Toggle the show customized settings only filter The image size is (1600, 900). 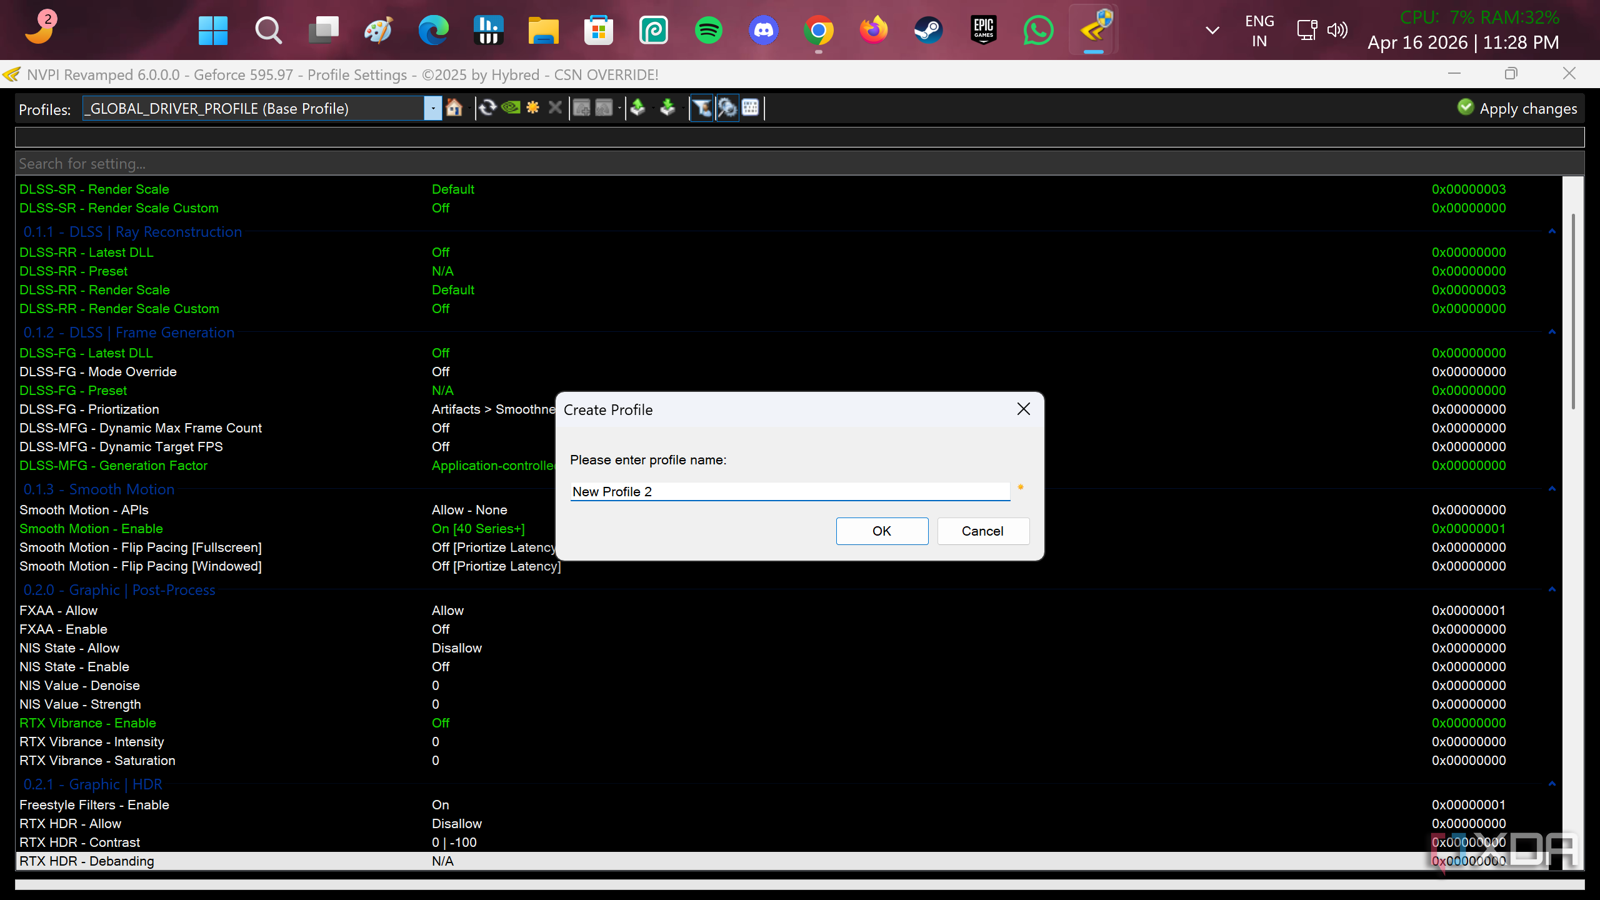pyautogui.click(x=702, y=108)
